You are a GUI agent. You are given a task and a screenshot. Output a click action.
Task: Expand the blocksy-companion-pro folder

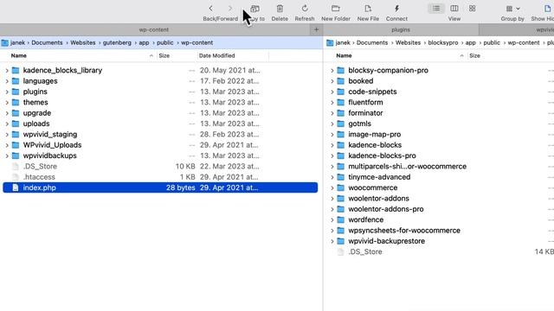pyautogui.click(x=332, y=71)
